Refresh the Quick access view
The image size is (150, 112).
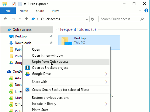coord(92,19)
